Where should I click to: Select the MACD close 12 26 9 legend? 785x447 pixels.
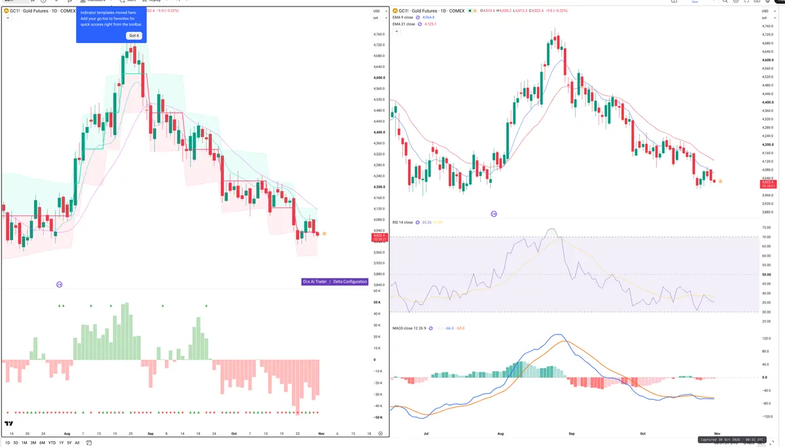[x=409, y=328]
